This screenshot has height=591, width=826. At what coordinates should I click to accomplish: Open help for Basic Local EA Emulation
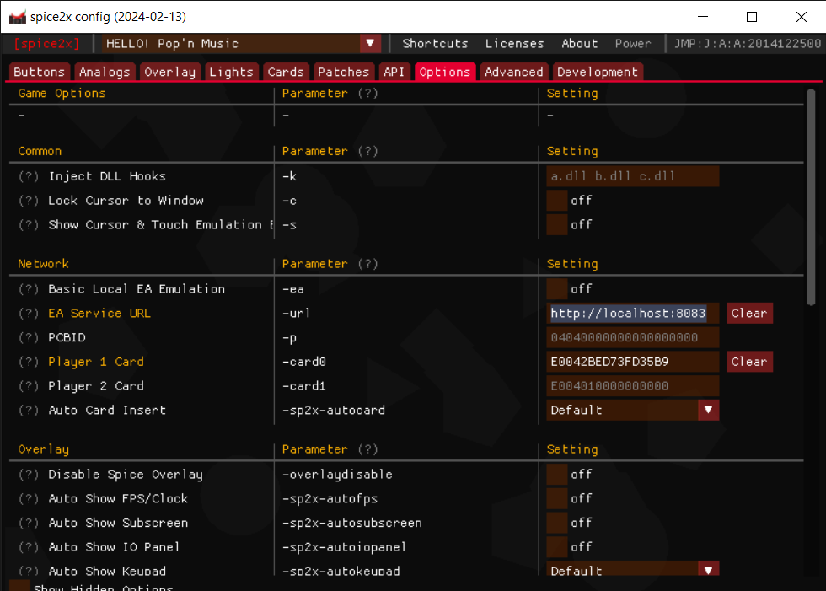click(x=28, y=288)
